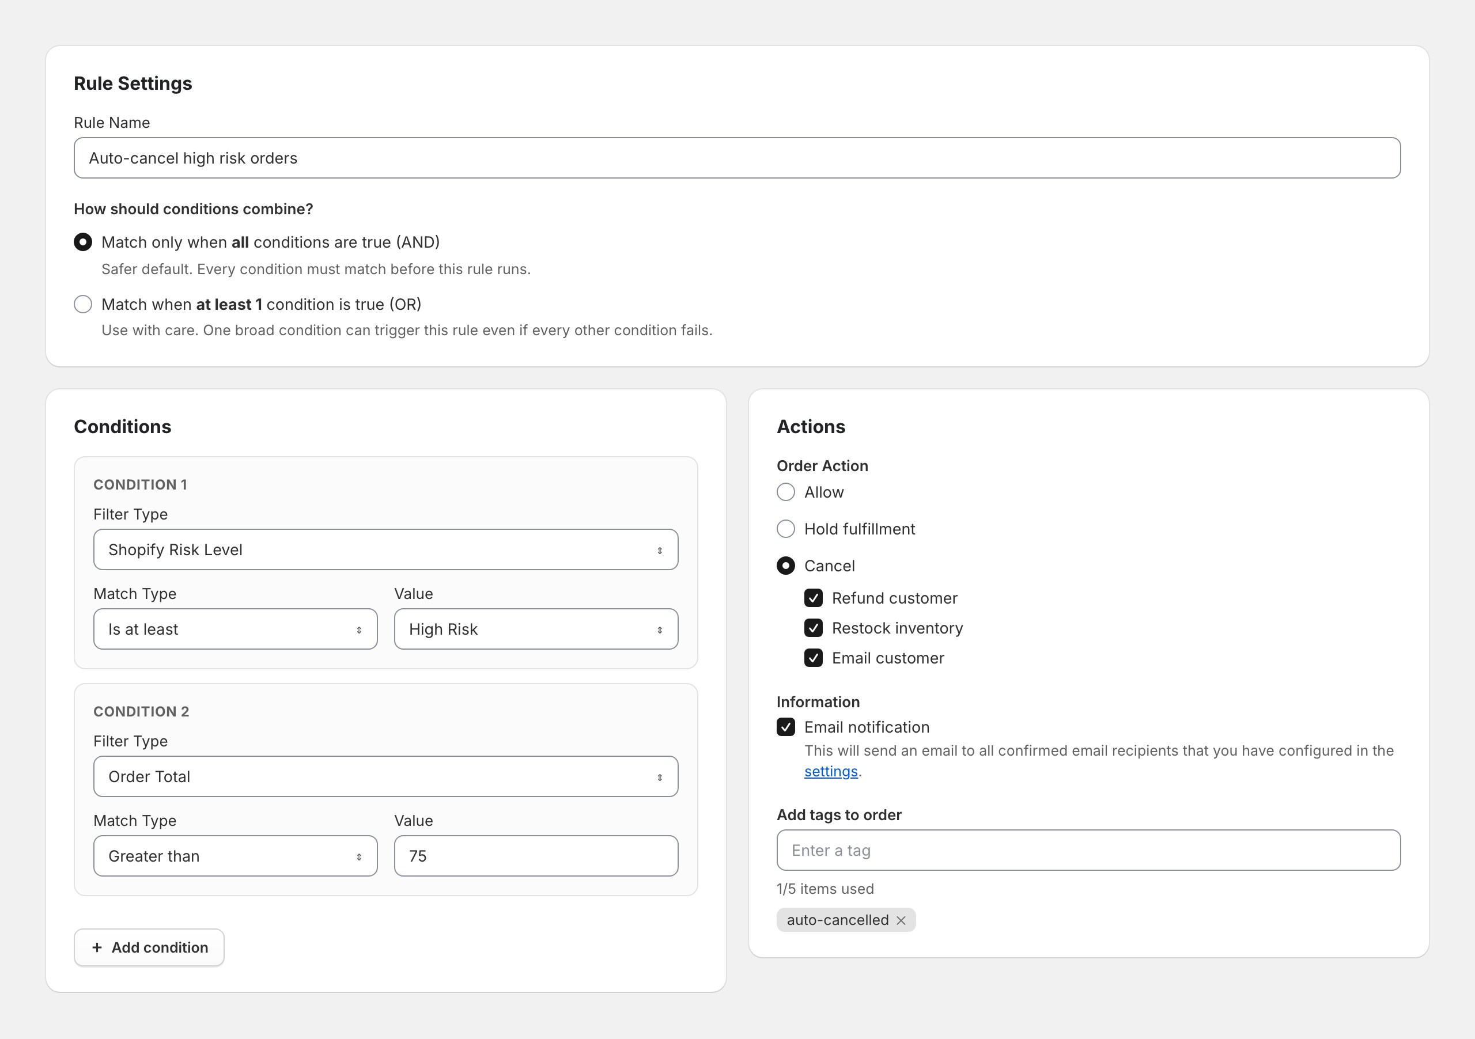Toggle the Email notification checkbox
This screenshot has height=1039, width=1475.
pos(786,727)
